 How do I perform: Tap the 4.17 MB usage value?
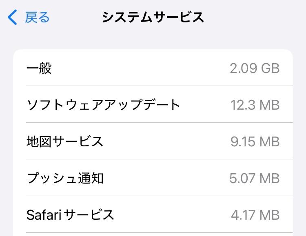coord(255,214)
